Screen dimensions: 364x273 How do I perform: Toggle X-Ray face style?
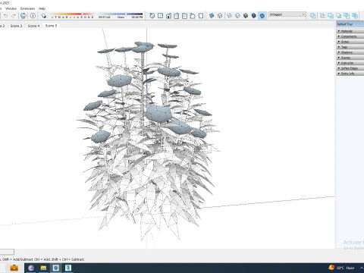212,16
